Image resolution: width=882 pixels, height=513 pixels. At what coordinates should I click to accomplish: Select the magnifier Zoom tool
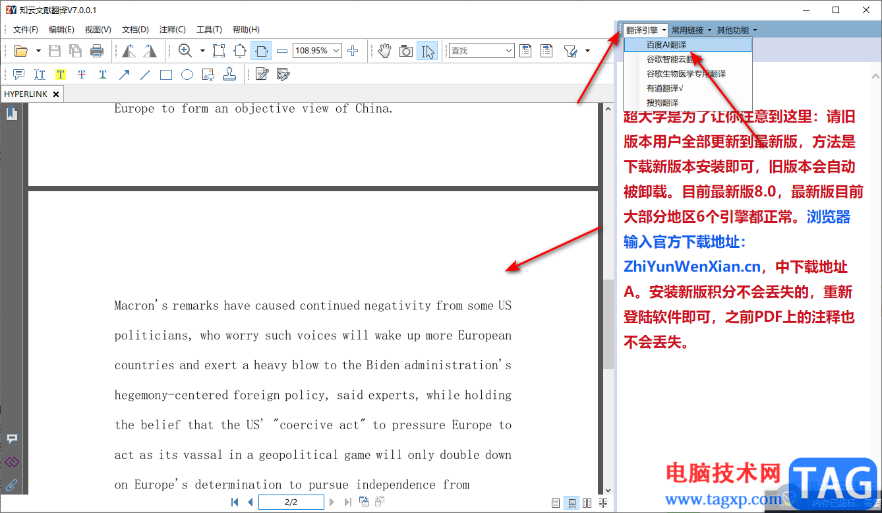[185, 51]
